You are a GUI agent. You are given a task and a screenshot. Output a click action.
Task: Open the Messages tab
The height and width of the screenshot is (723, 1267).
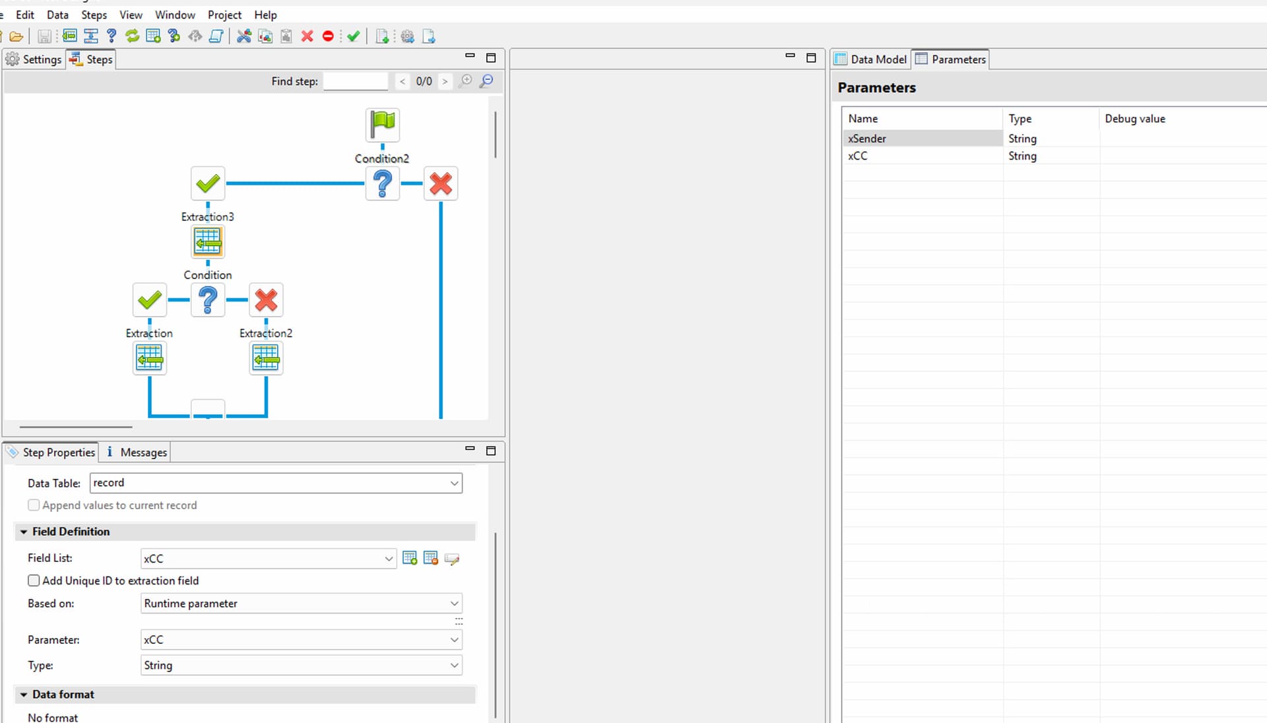(137, 453)
